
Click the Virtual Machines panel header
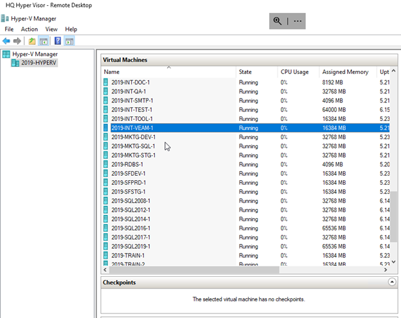pyautogui.click(x=249, y=60)
